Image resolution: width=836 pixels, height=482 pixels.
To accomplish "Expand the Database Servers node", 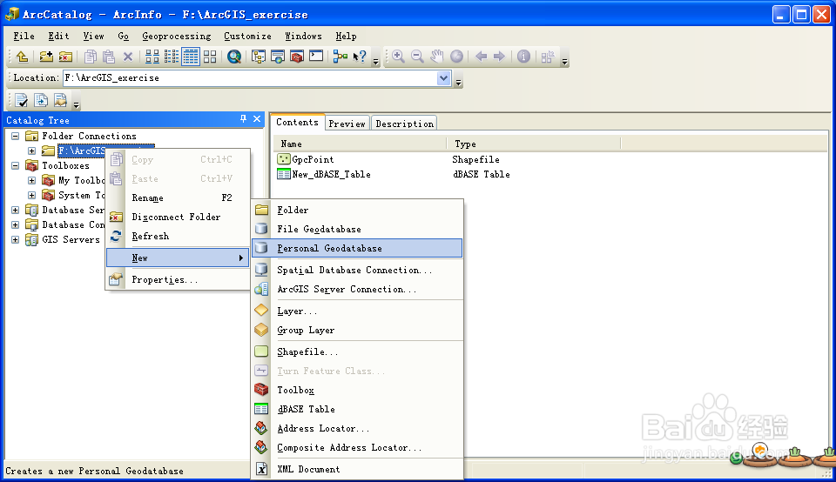I will (x=16, y=211).
